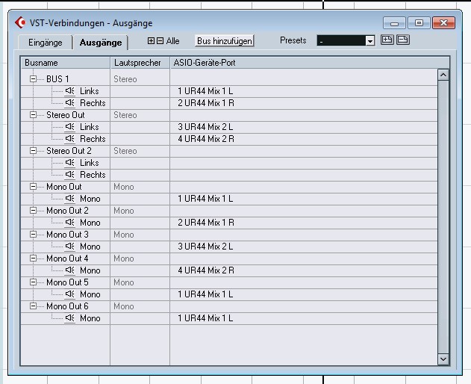
Task: Click the ASIO-Geräte-Port column header
Action: coord(310,63)
